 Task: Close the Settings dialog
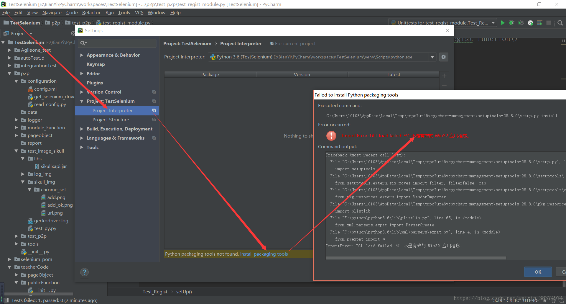(447, 30)
